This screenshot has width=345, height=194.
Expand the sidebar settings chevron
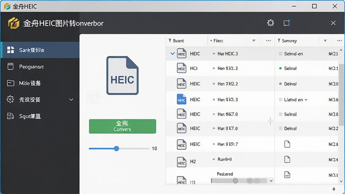click(71, 100)
